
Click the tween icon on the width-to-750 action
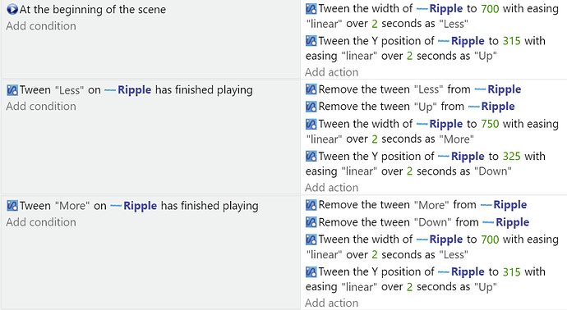[311, 124]
